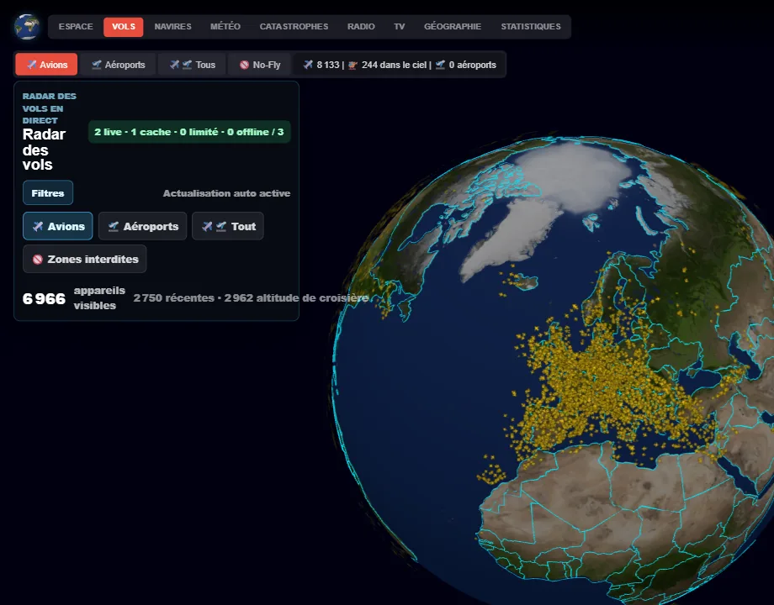Enable the No-Fly filter
Image resolution: width=774 pixels, height=605 pixels.
260,65
